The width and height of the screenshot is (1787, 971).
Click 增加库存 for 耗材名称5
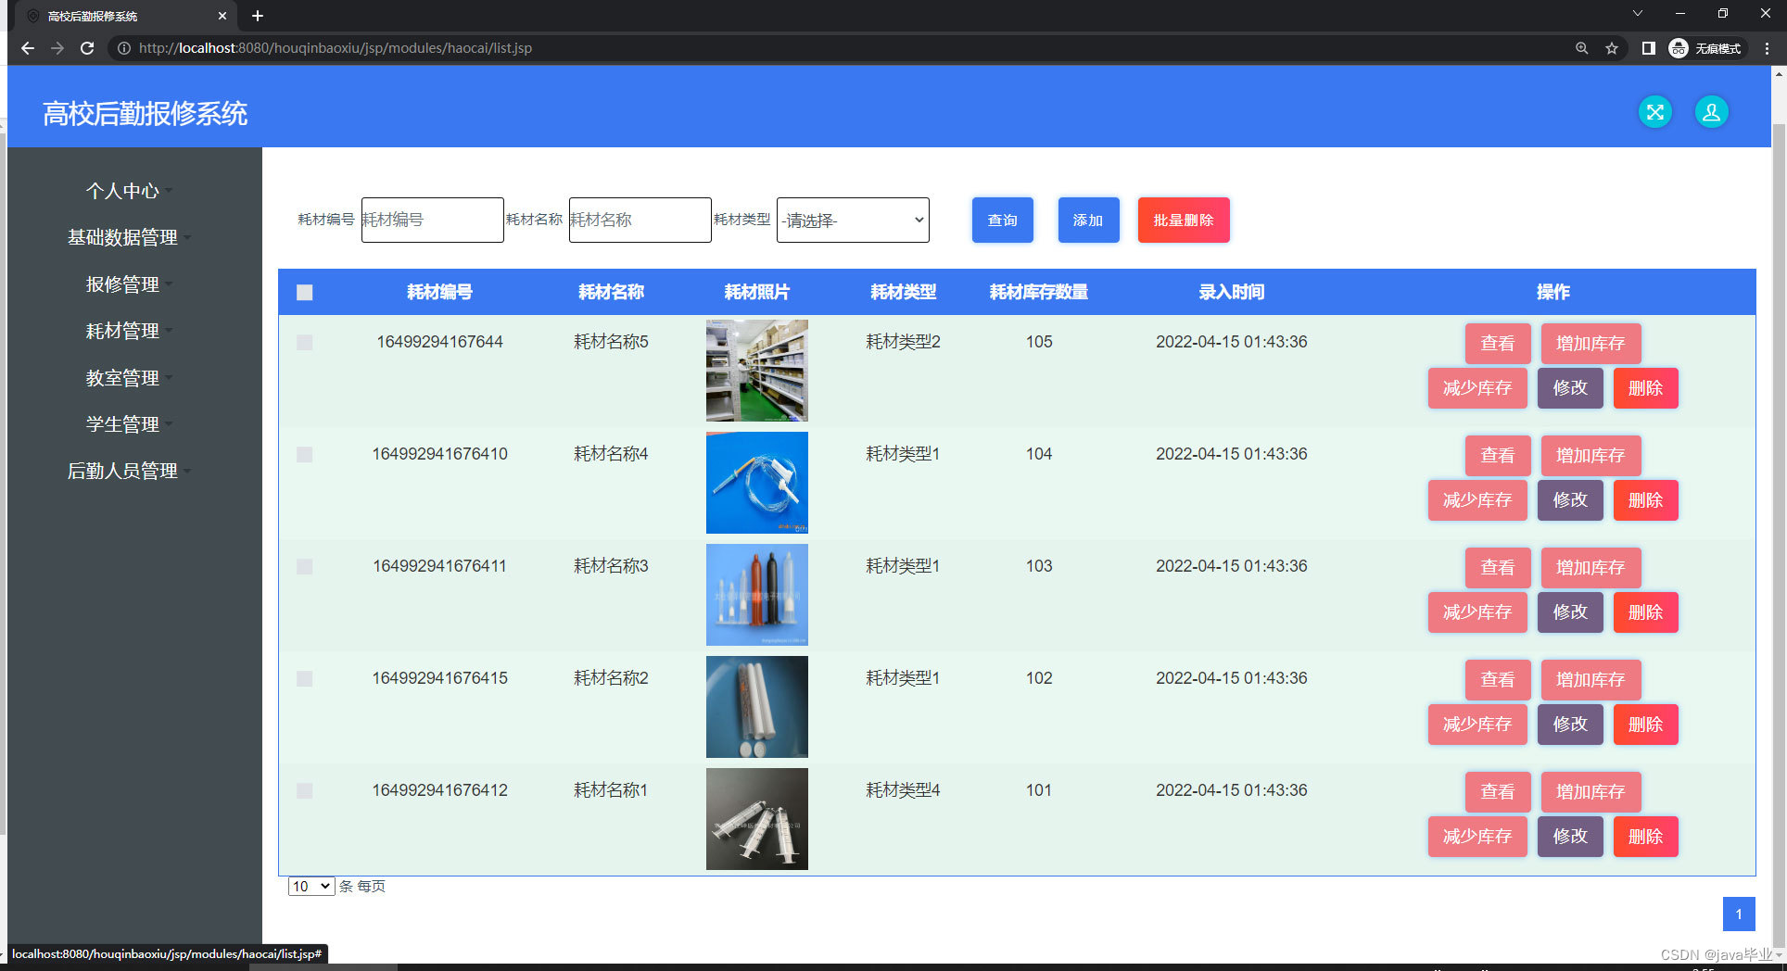1591,344
